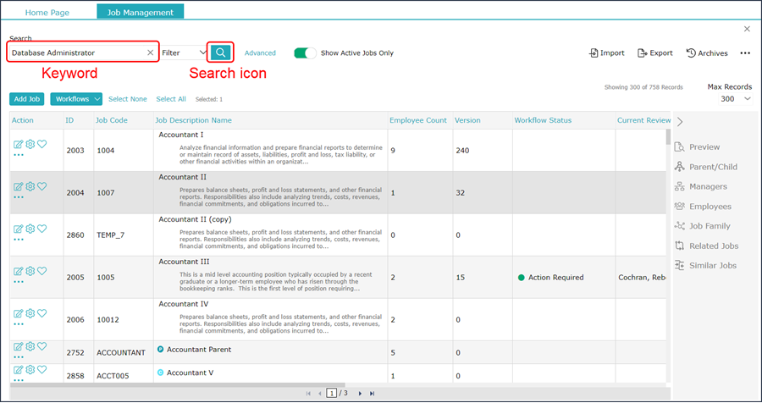Open Preview in the right side panel
The height and width of the screenshot is (403, 762).
pos(698,146)
